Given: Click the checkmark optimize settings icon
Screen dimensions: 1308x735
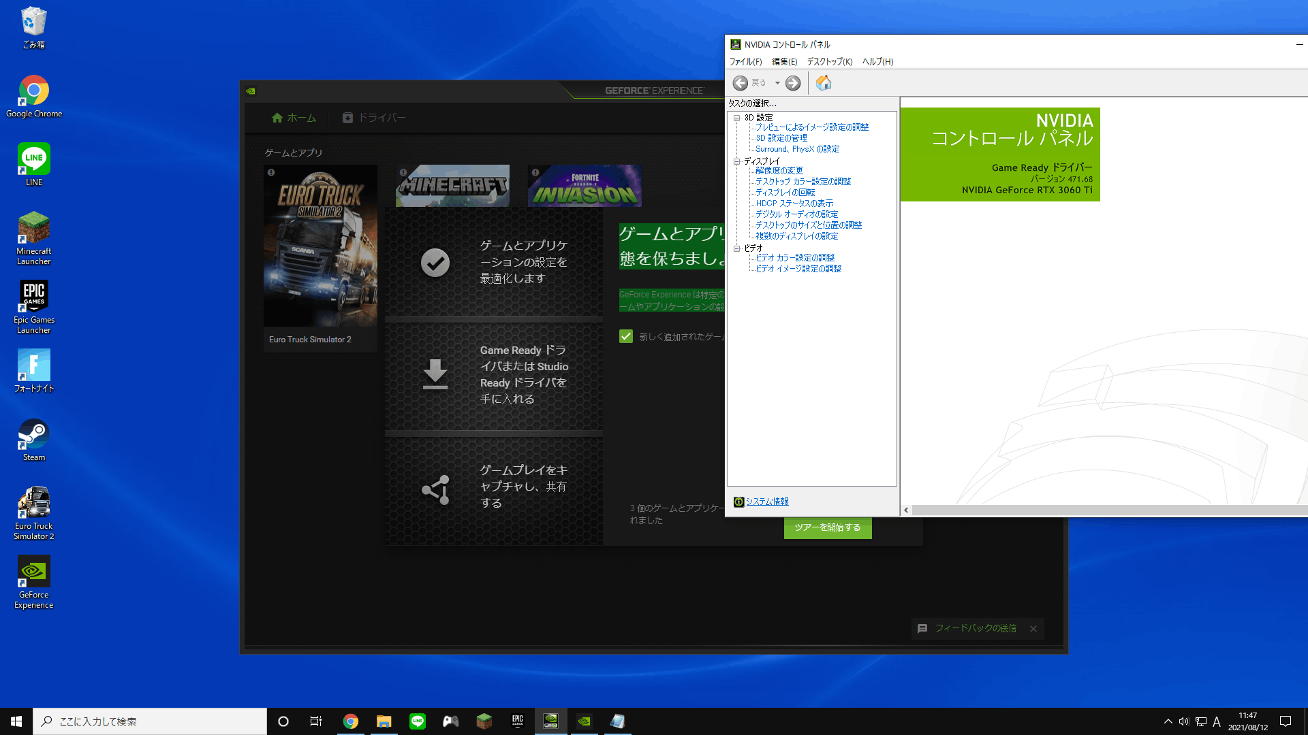Looking at the screenshot, I should pos(435,263).
